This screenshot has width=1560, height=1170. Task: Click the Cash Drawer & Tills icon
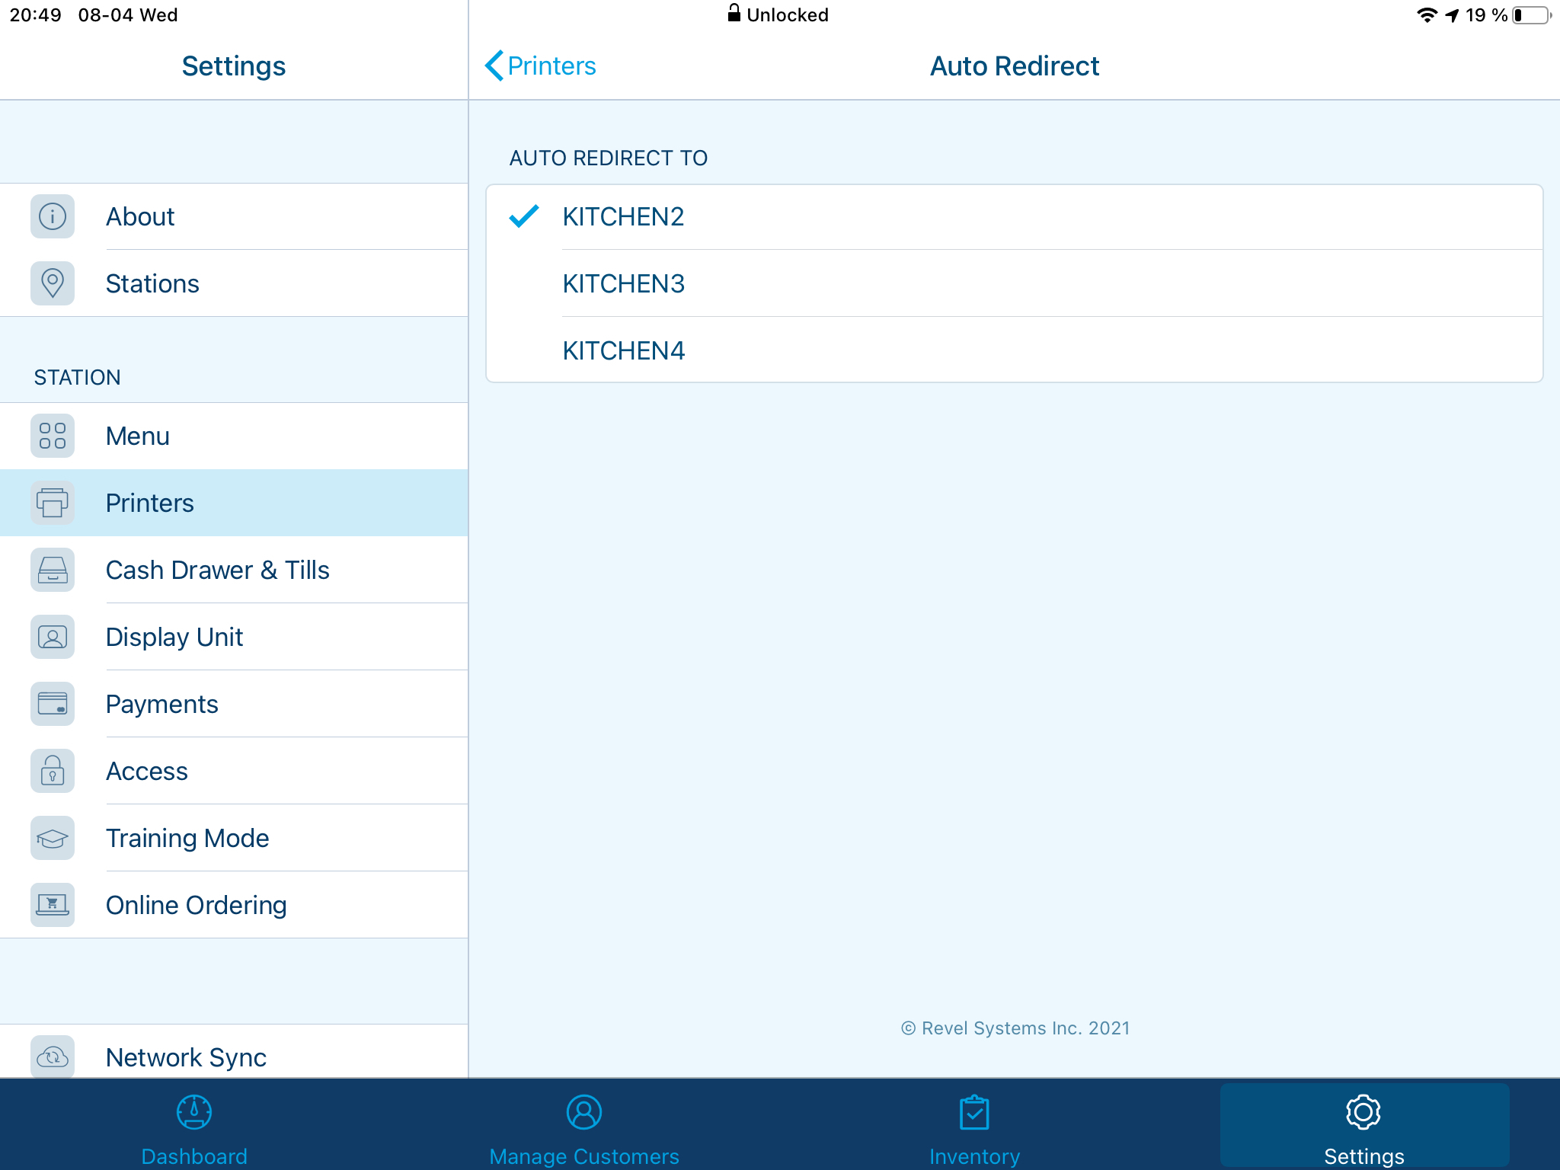(53, 570)
